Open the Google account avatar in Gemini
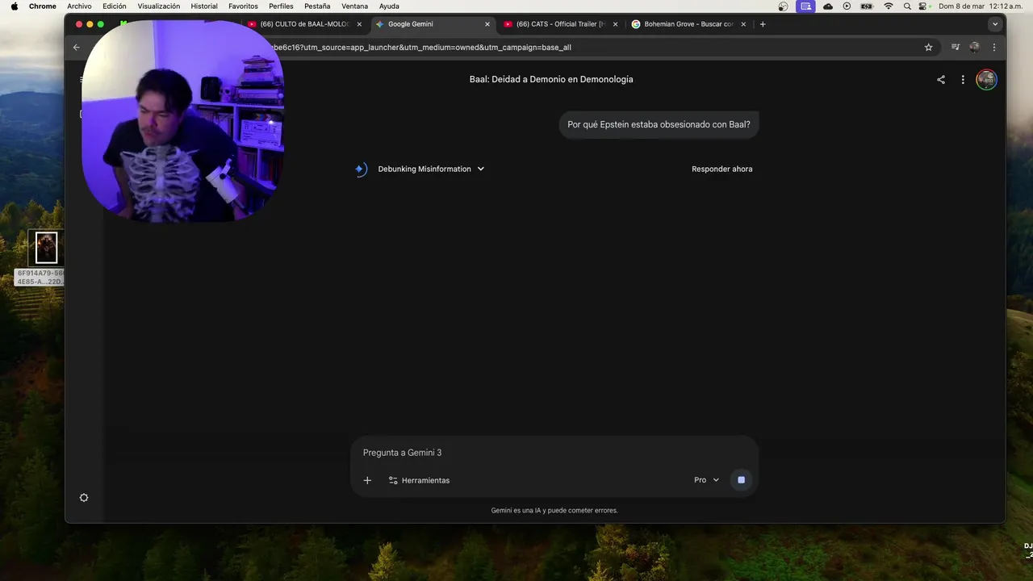Viewport: 1033px width, 581px height. pyautogui.click(x=986, y=80)
